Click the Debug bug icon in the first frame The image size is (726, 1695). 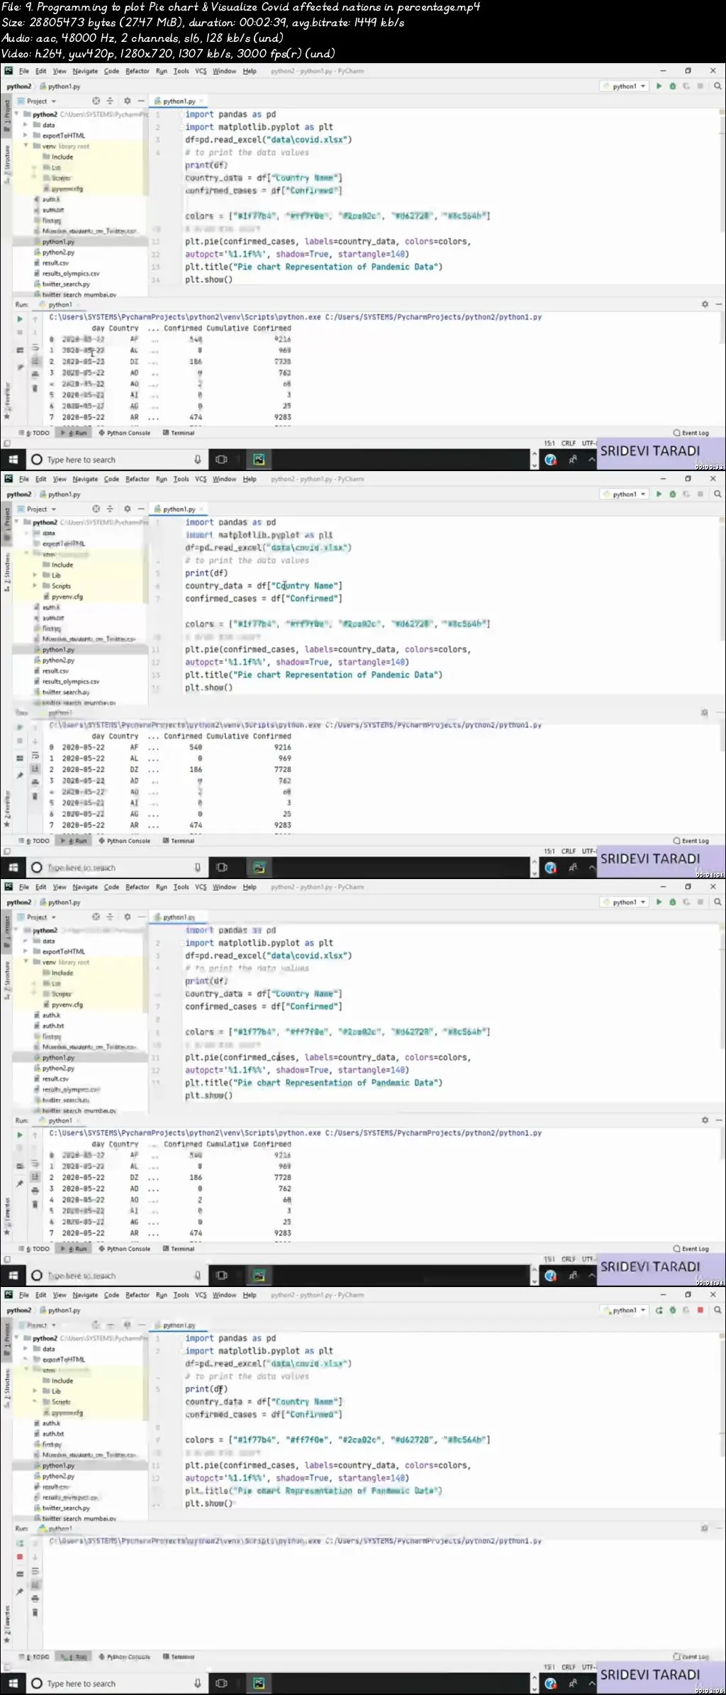[672, 86]
